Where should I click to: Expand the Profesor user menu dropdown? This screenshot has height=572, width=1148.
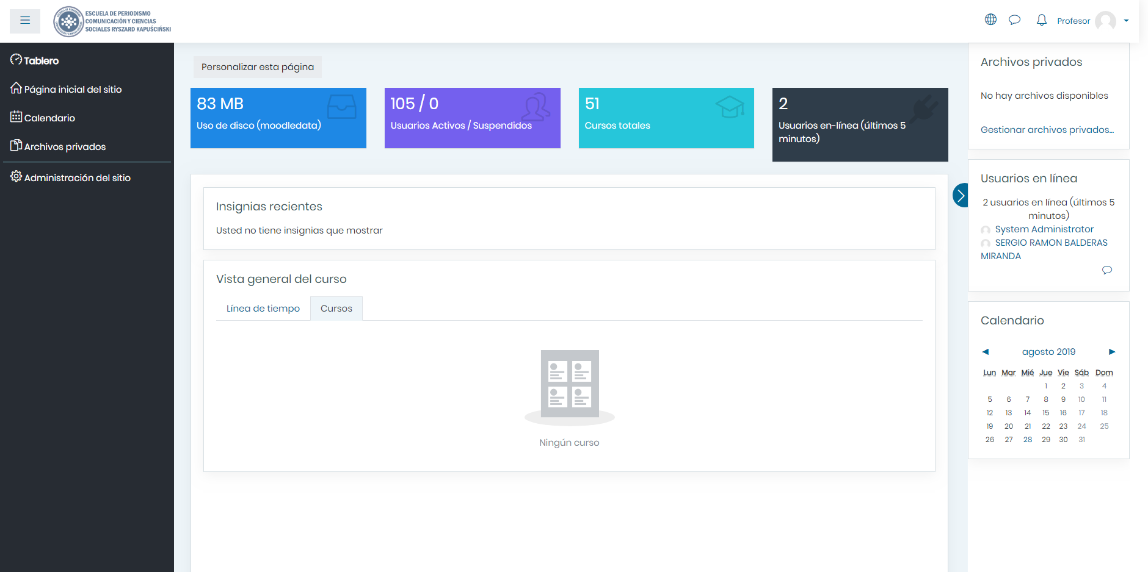click(x=1126, y=21)
